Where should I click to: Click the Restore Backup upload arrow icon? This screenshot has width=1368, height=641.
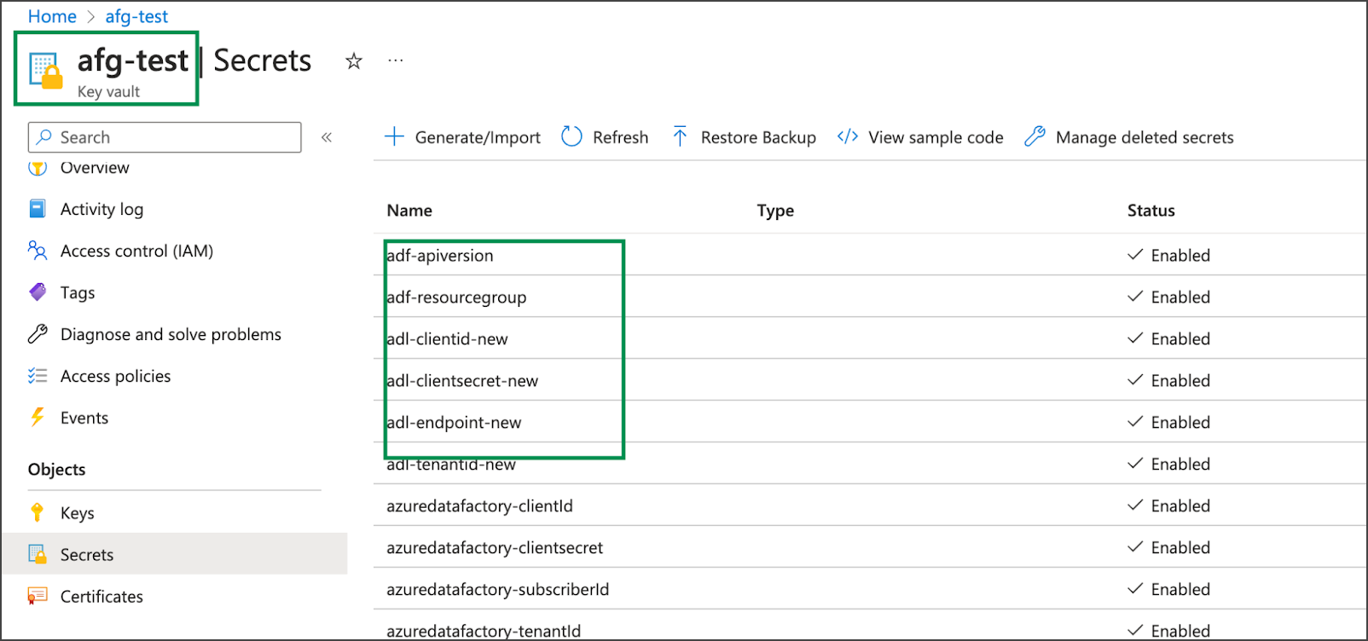pyautogui.click(x=680, y=137)
